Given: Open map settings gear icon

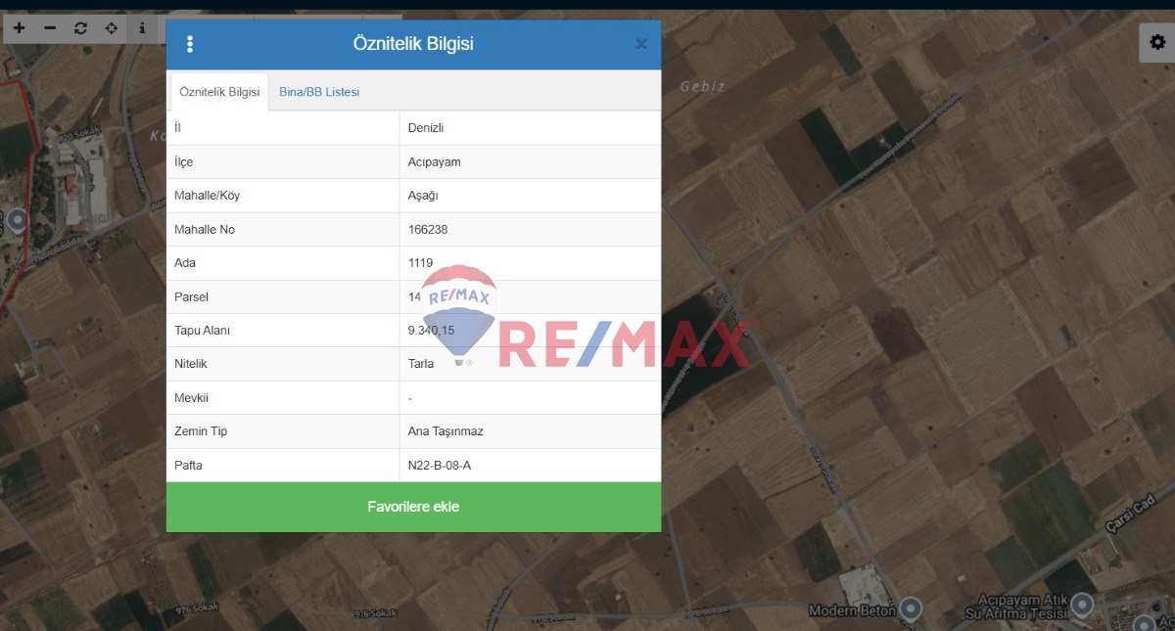Looking at the screenshot, I should (1157, 42).
